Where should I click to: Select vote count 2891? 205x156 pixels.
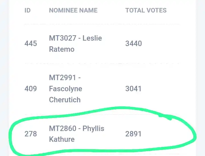(133, 134)
